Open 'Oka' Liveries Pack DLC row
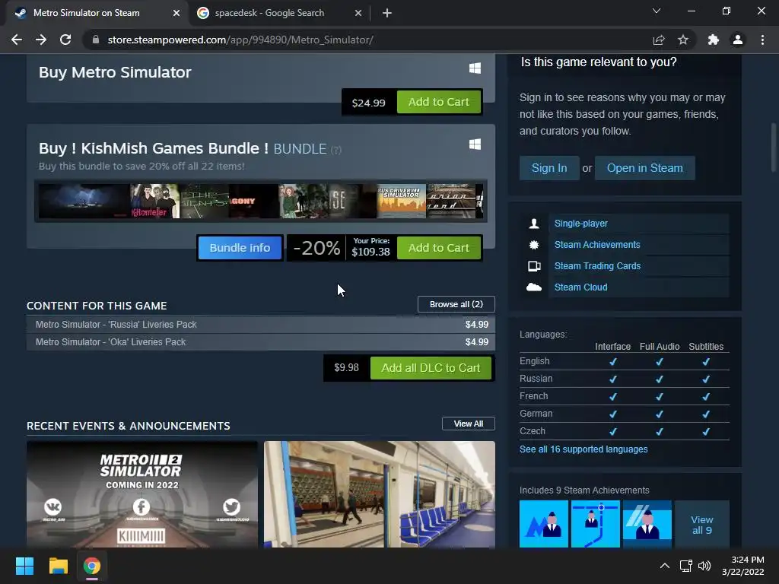 [x=261, y=341]
